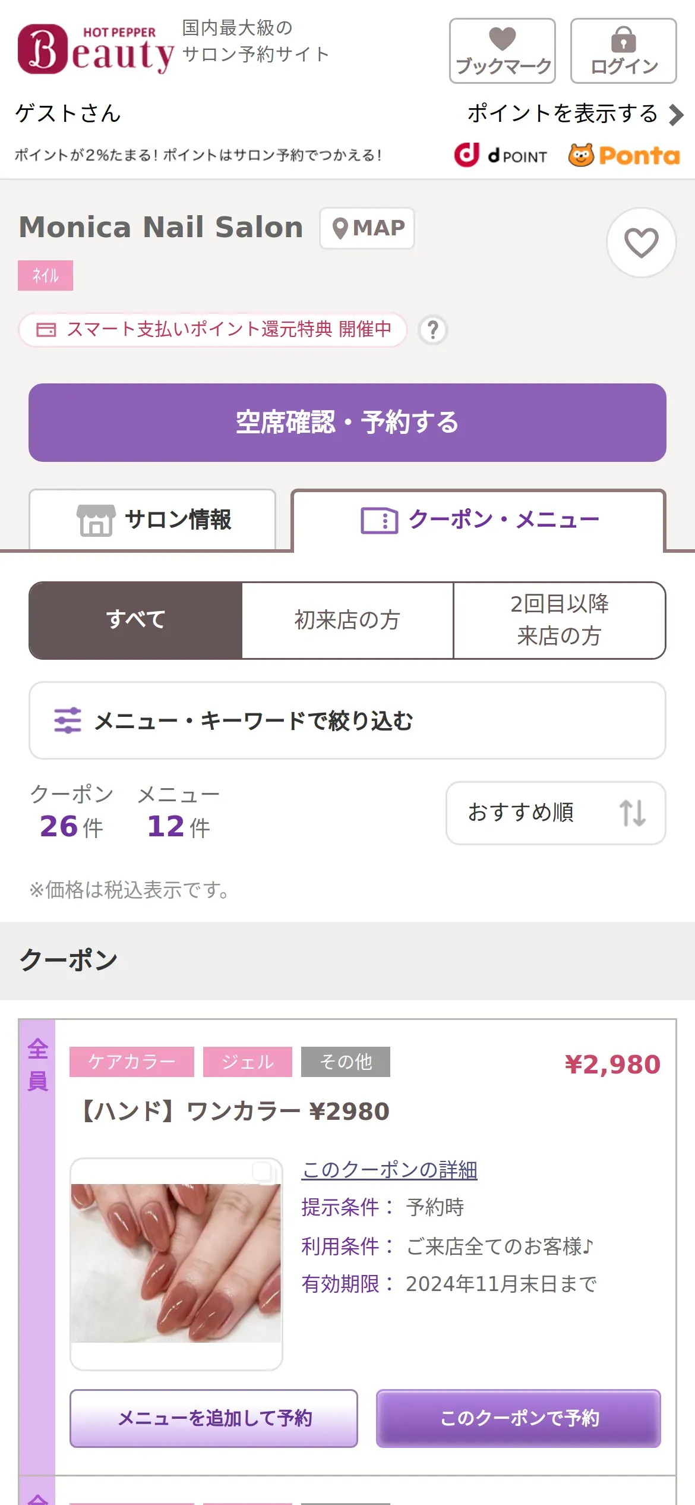695x1505 pixels.
Task: Click the question mark help icon
Action: pyautogui.click(x=433, y=330)
